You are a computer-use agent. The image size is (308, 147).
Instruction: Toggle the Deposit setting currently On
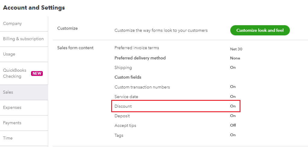[x=233, y=116]
